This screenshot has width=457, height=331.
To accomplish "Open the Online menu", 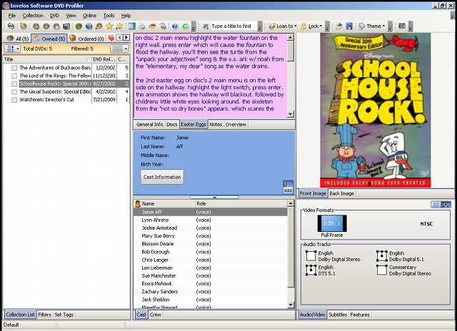I will [x=89, y=16].
